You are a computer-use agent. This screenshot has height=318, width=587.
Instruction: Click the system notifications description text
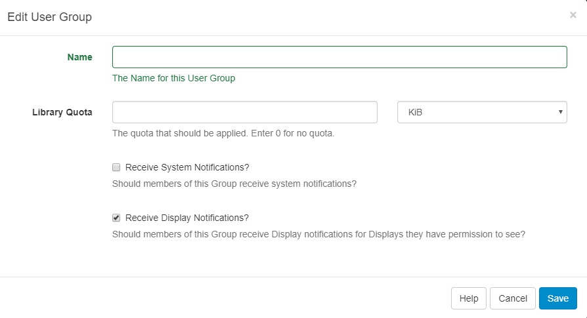[234, 184]
